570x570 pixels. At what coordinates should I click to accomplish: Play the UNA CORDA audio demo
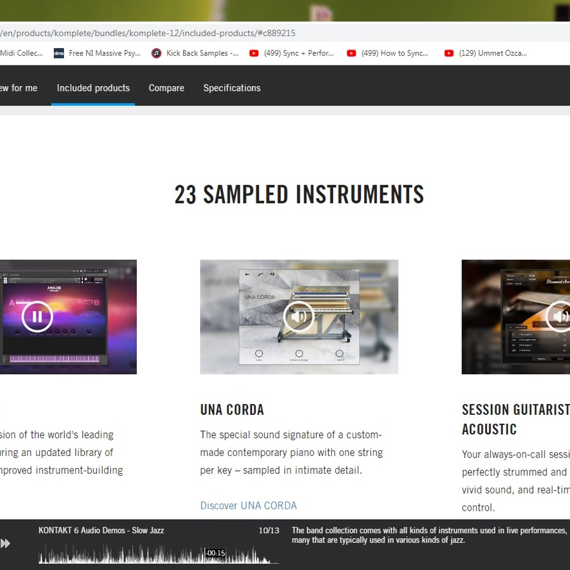tap(299, 317)
